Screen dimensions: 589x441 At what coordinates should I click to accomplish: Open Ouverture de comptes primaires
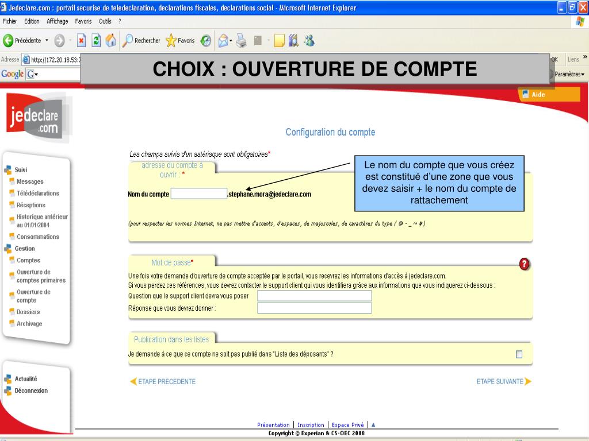41,276
